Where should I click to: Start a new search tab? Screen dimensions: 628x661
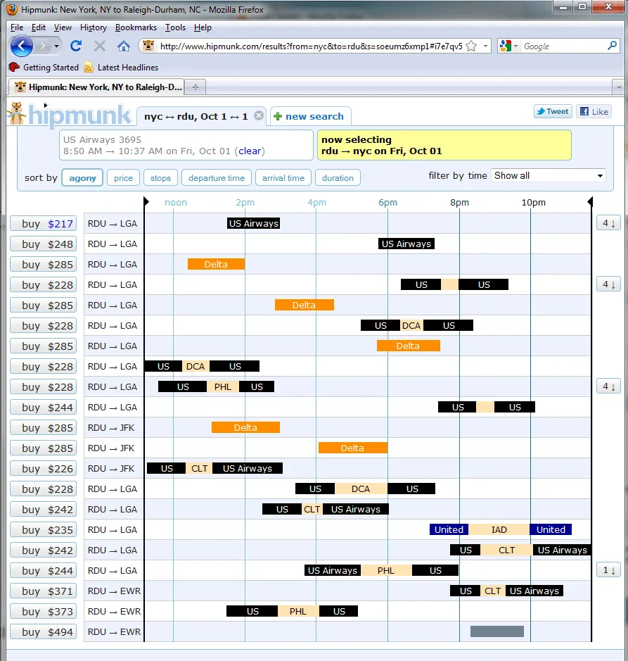309,116
